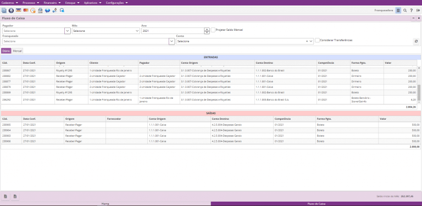The width and height of the screenshot is (422, 206).
Task: Click the blue Visa card toolbar icon
Action: 18,10
